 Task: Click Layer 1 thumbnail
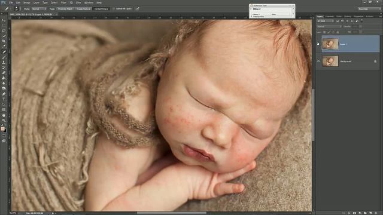pyautogui.click(x=330, y=44)
